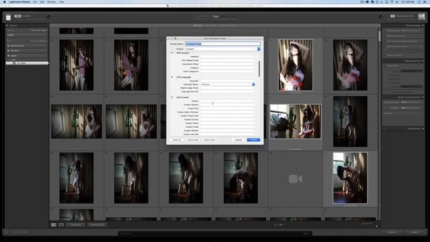Viewport: 430px width, 242px height.
Task: Click the preset dialog's vertical scrollbar
Action: click(259, 69)
